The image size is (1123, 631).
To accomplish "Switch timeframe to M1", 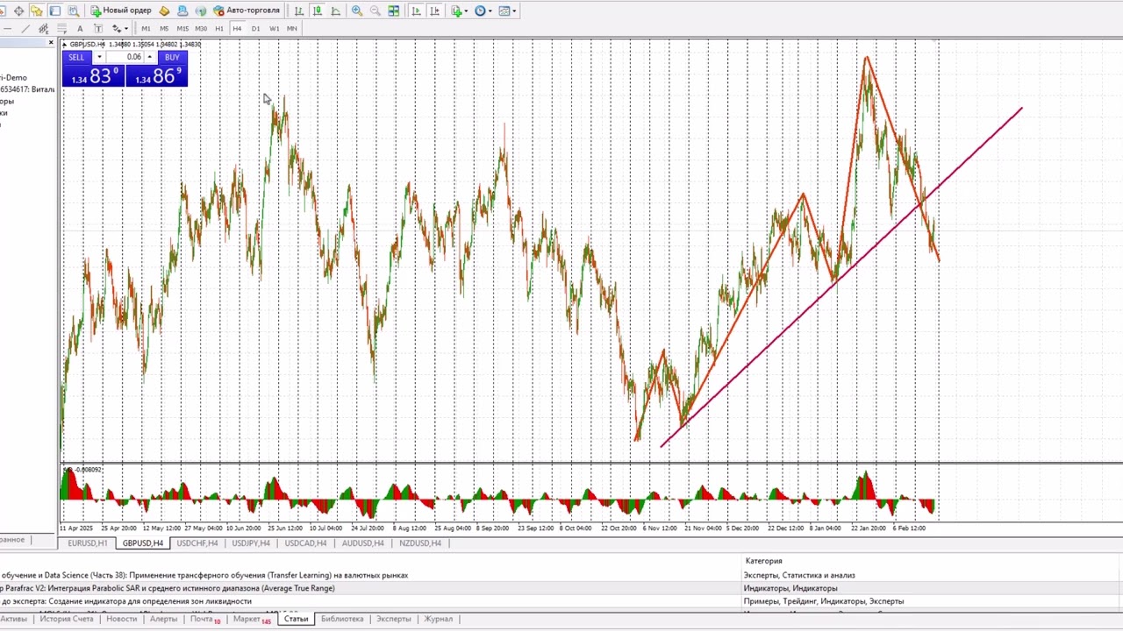I will pyautogui.click(x=146, y=29).
